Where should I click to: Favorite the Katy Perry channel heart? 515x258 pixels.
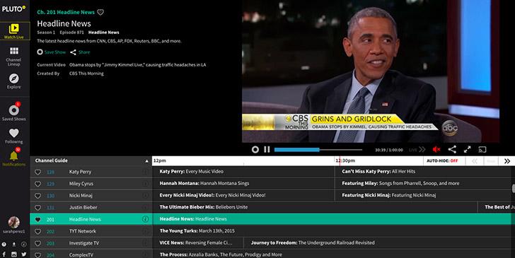[x=37, y=172]
